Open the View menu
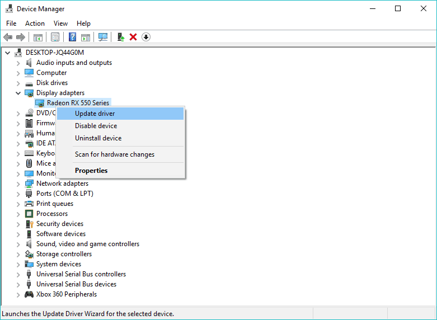This screenshot has height=320, width=437. [60, 23]
